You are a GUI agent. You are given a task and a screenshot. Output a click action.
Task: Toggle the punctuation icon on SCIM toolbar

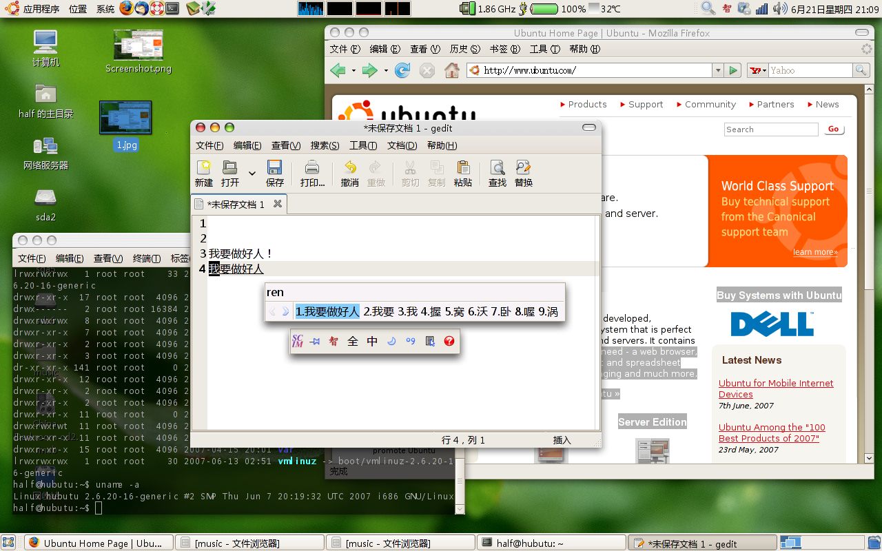click(x=411, y=341)
